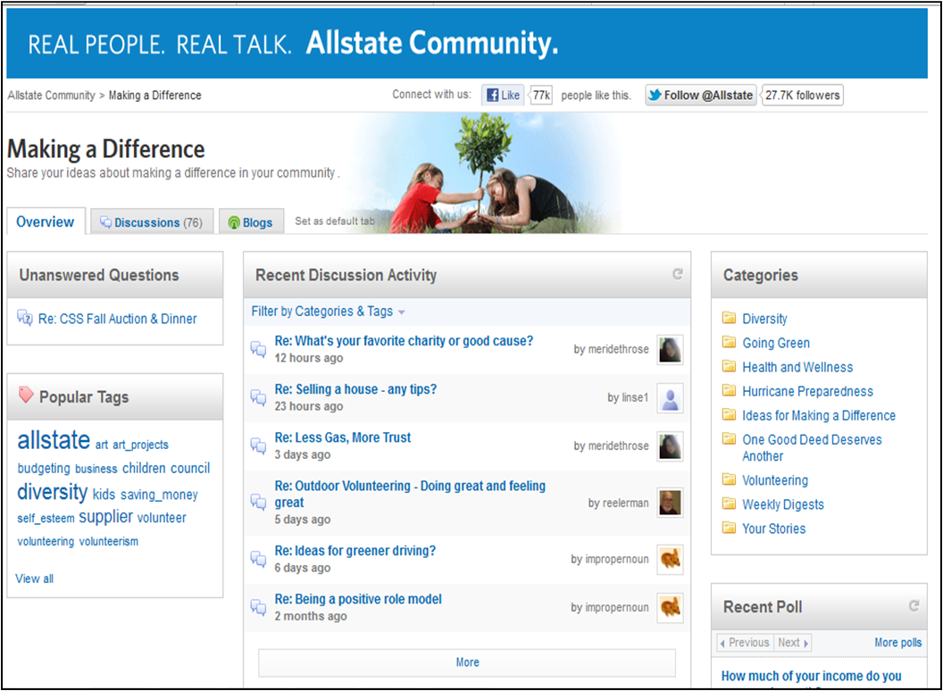Viewport: 943px width, 691px height.
Task: Click the diversity popular tag
Action: pos(53,492)
